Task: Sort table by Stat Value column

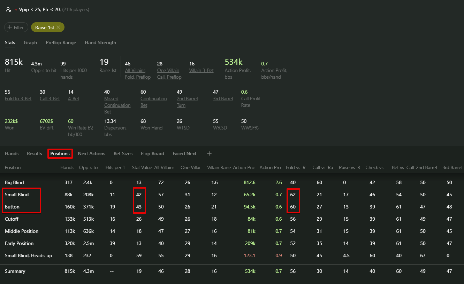Action: (x=142, y=167)
